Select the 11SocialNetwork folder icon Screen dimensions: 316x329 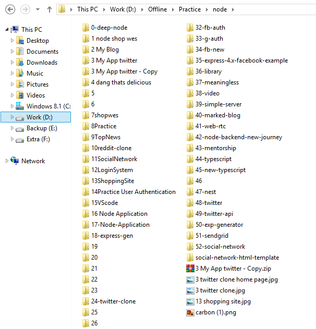coord(86,159)
